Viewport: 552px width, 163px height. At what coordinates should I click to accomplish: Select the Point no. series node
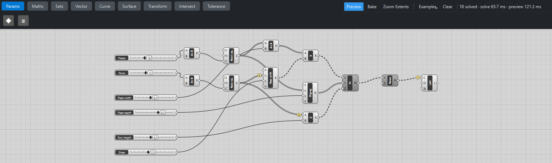click(231, 56)
